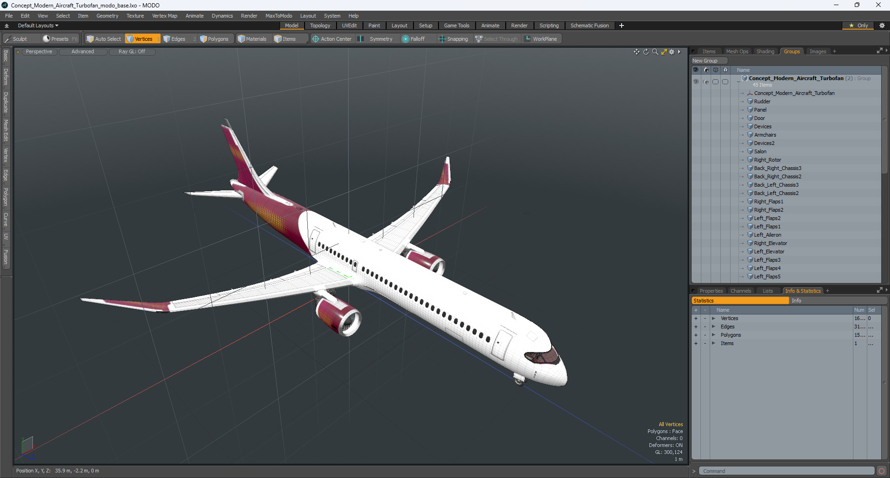Select the Left_Aileron item
This screenshot has height=478, width=890.
tap(767, 235)
